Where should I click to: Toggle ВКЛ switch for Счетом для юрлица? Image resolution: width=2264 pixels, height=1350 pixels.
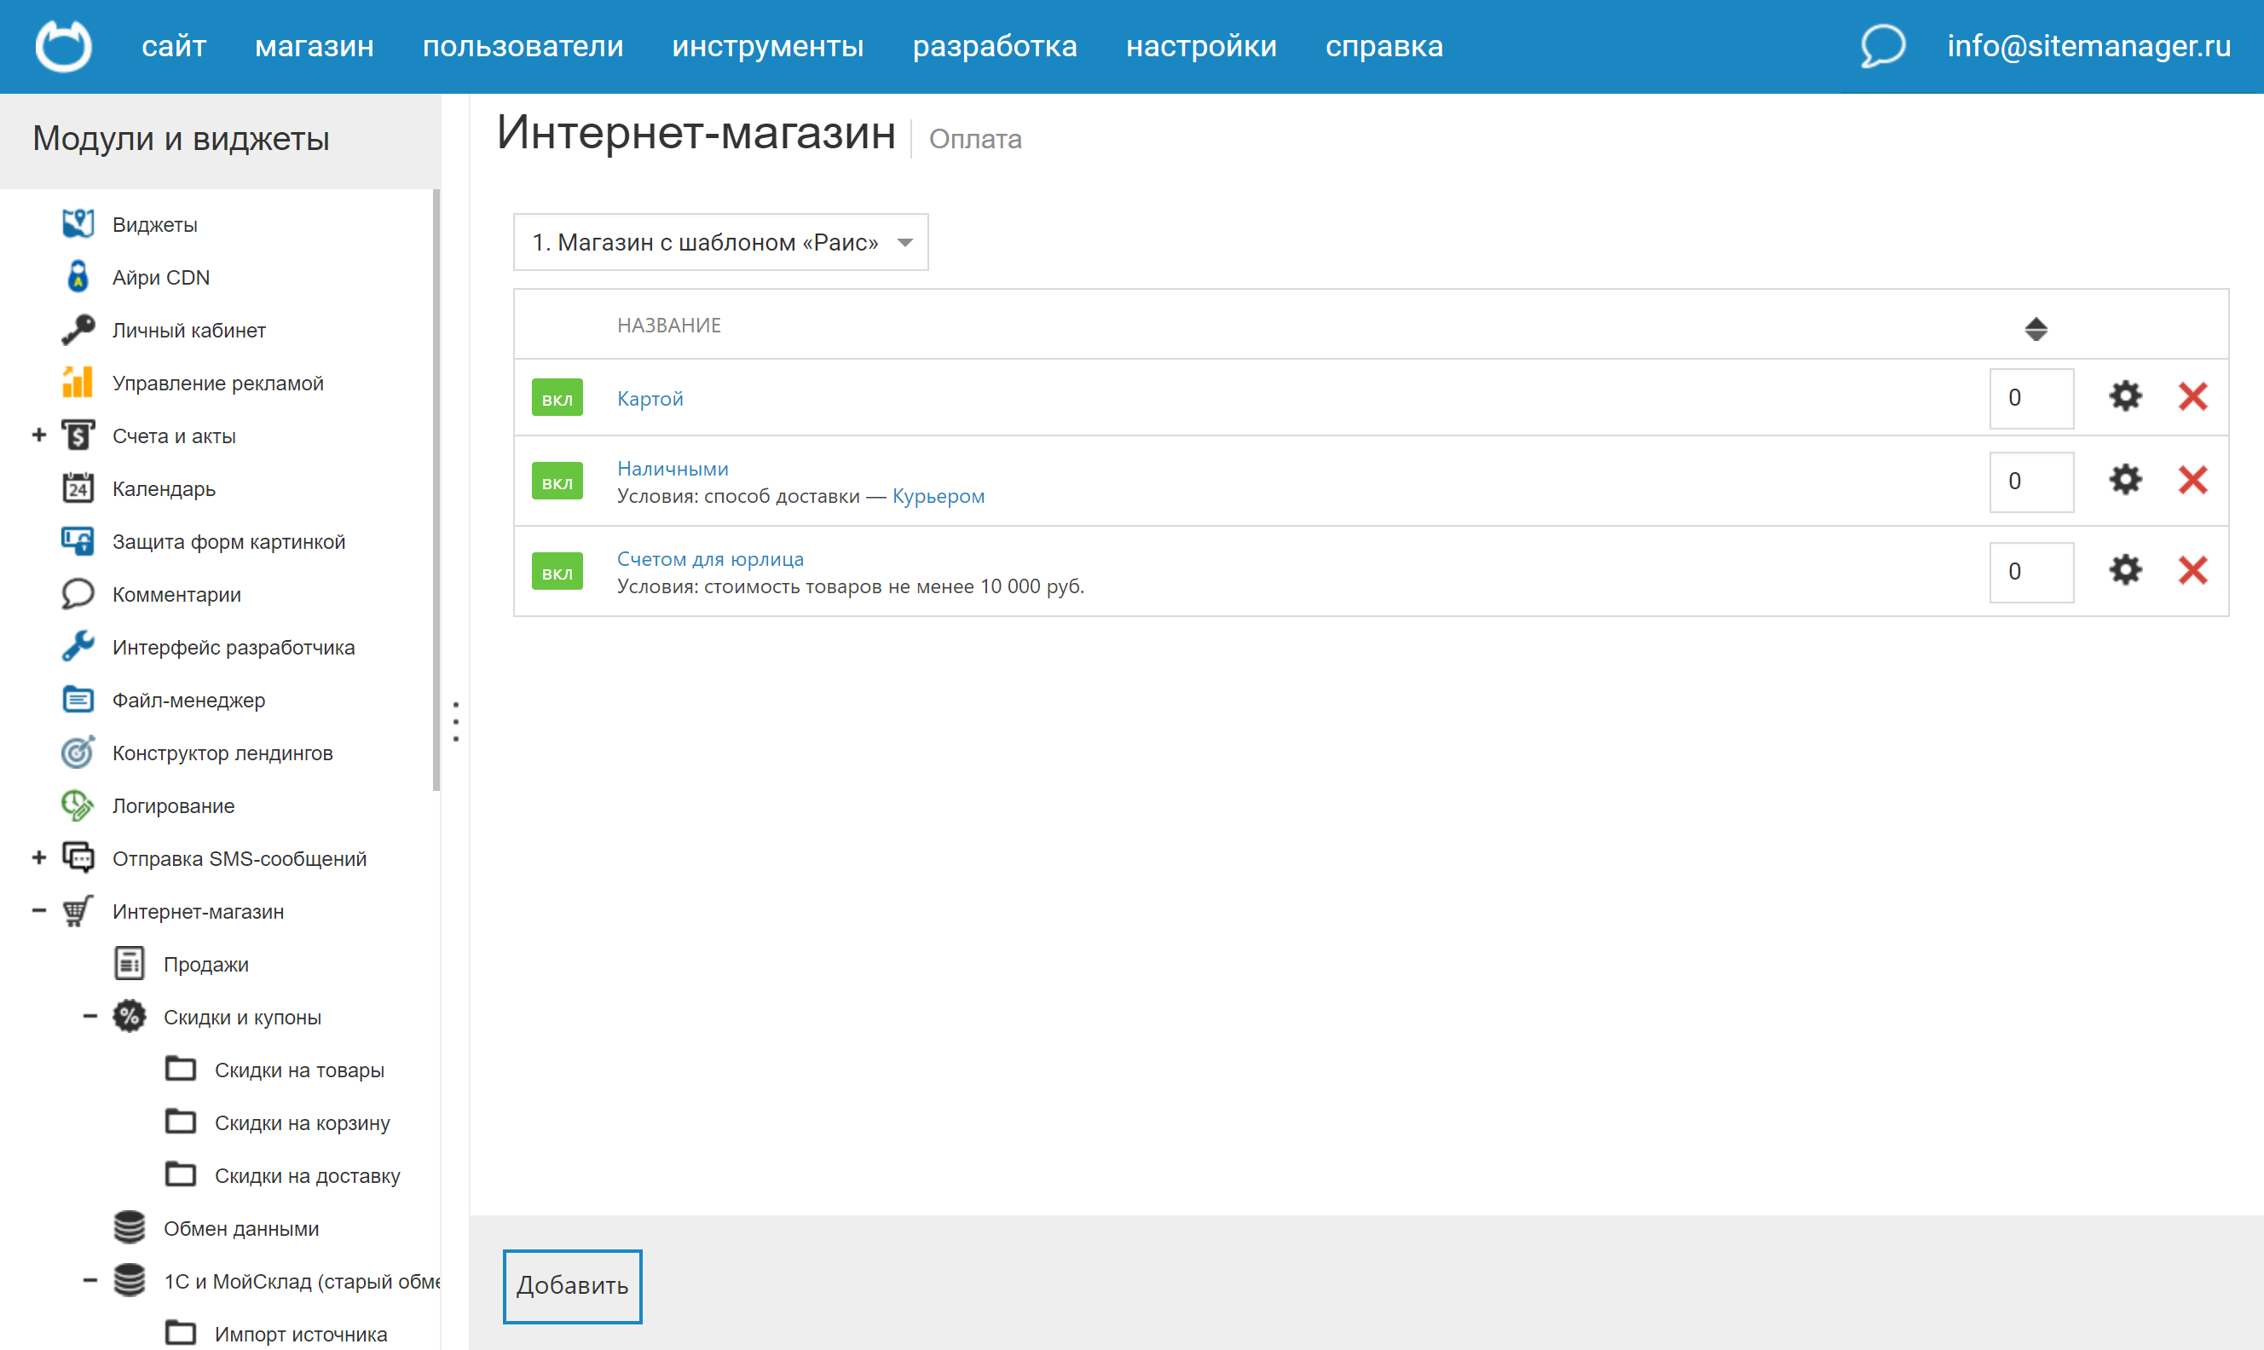pyautogui.click(x=557, y=572)
